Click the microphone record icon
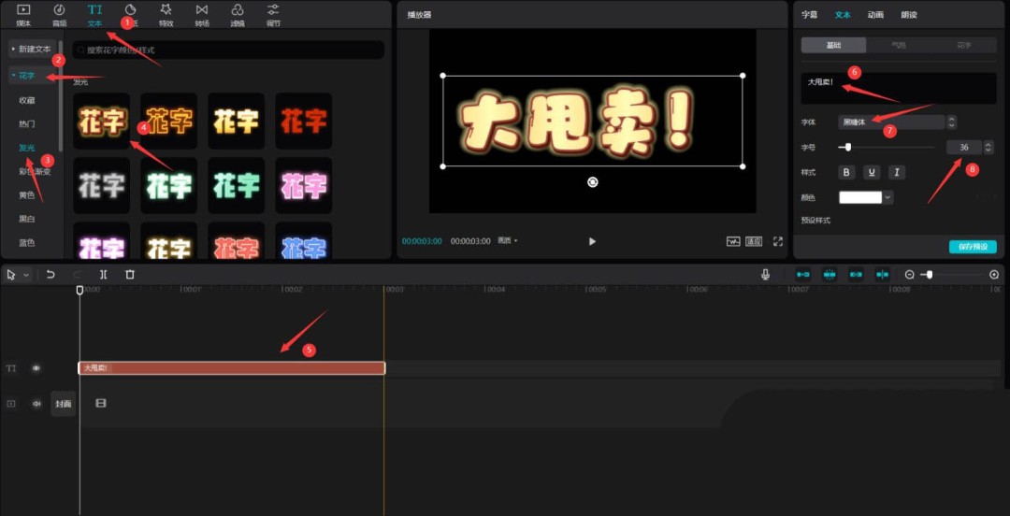 click(x=765, y=275)
